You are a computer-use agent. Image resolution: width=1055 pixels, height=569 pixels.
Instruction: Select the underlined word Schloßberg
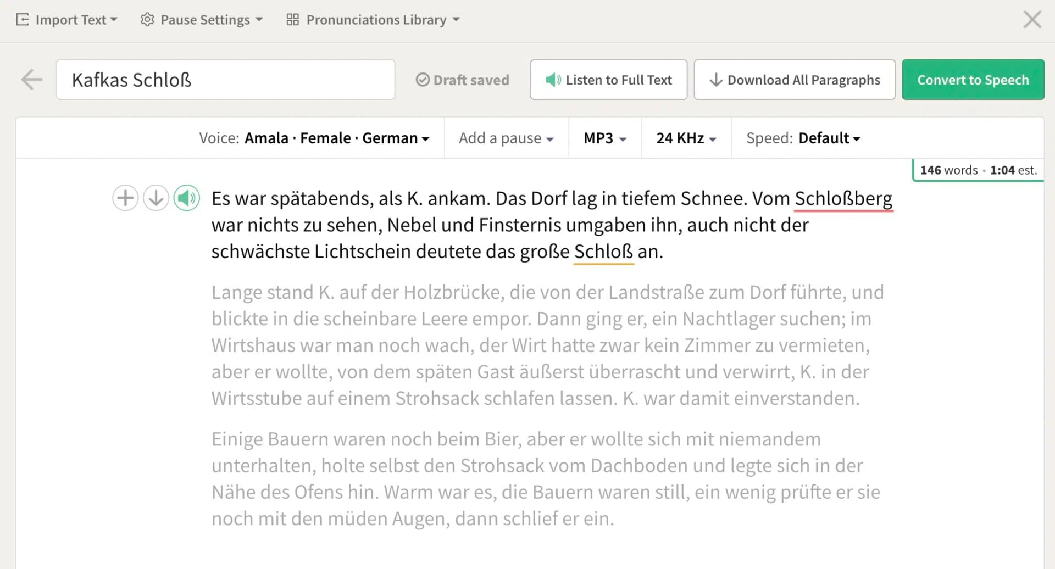(x=843, y=198)
